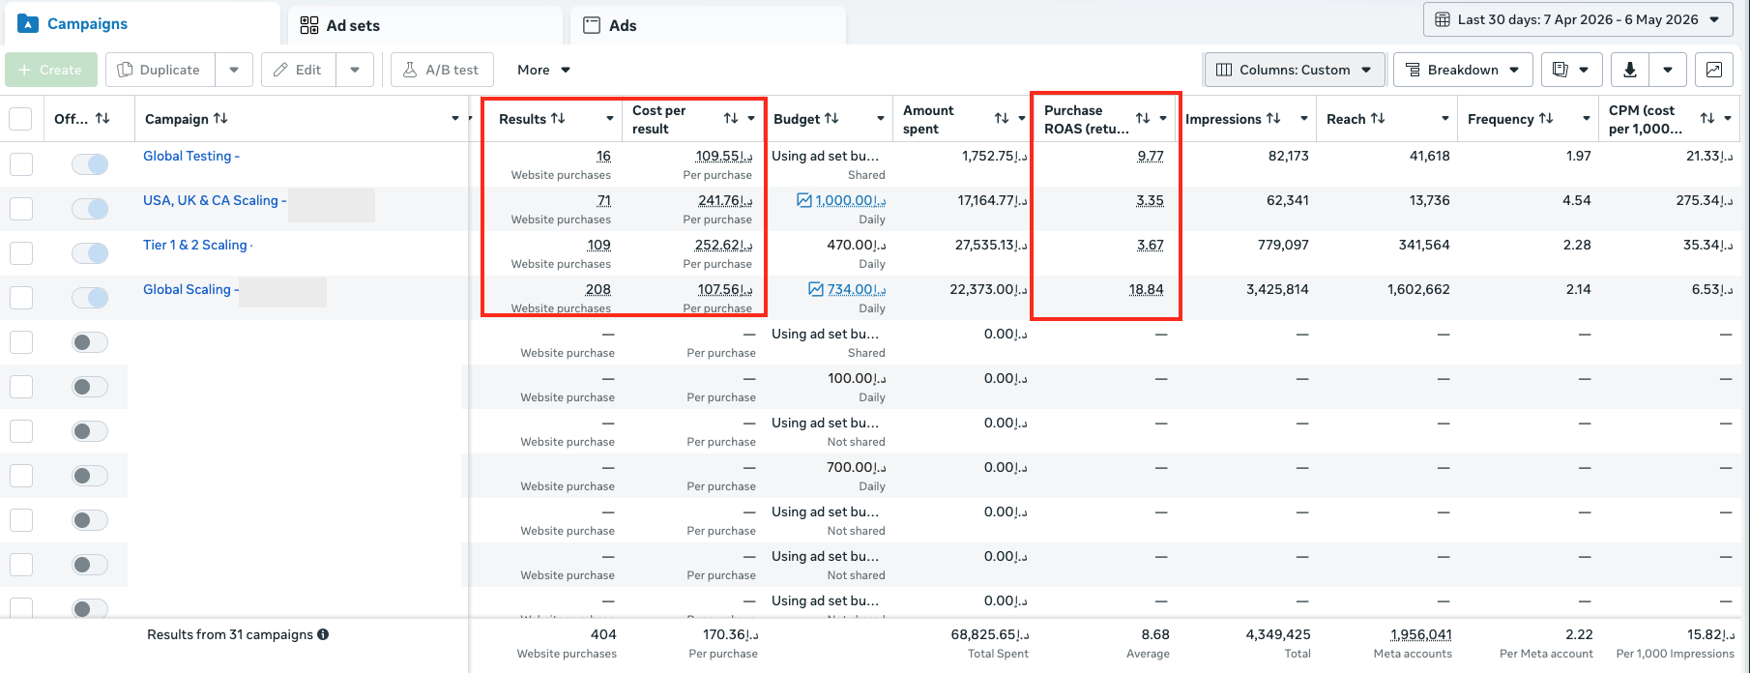Sort by CPM column arrows
The width and height of the screenshot is (1750, 673).
coord(1707,118)
